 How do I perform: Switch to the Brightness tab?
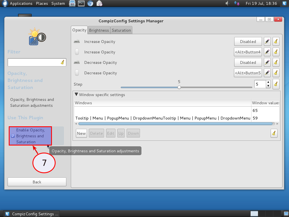[99, 30]
